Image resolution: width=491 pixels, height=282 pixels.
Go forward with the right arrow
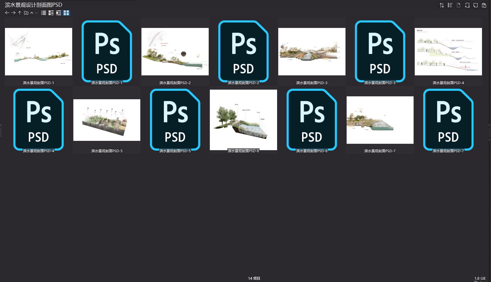click(13, 13)
